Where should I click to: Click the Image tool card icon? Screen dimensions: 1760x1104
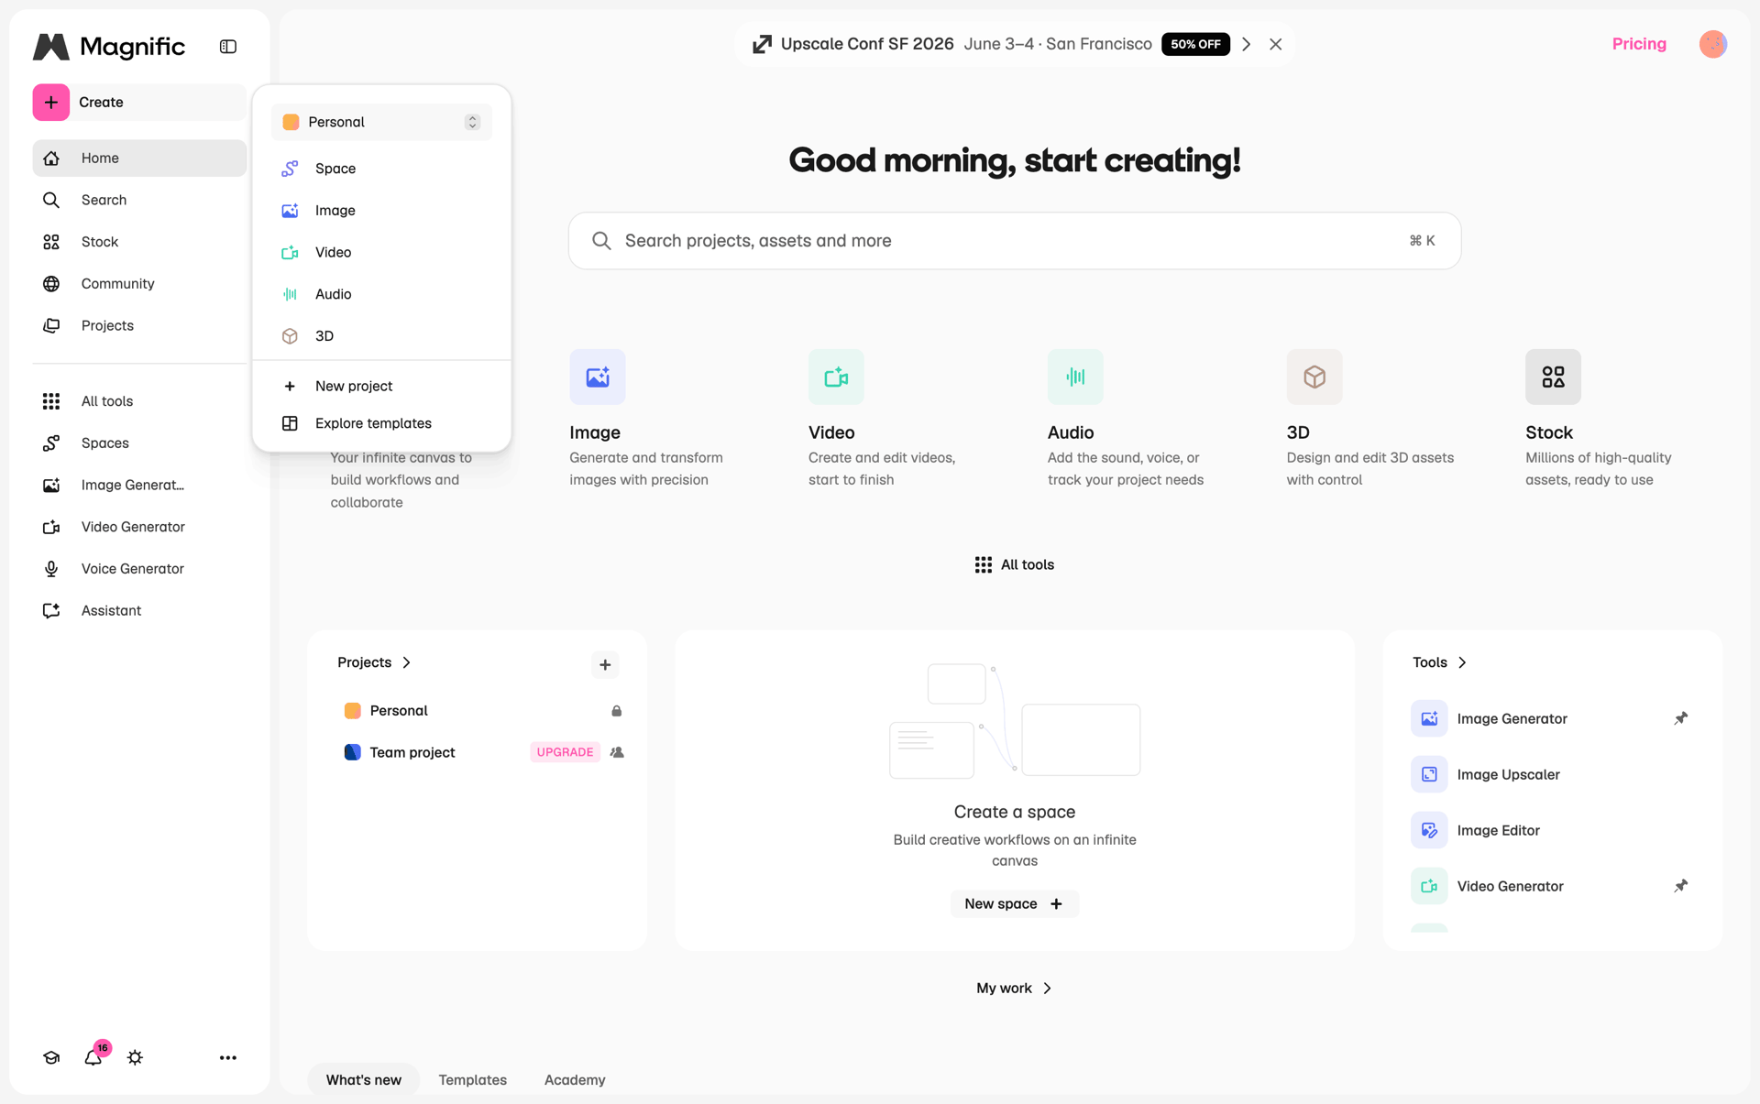[598, 377]
